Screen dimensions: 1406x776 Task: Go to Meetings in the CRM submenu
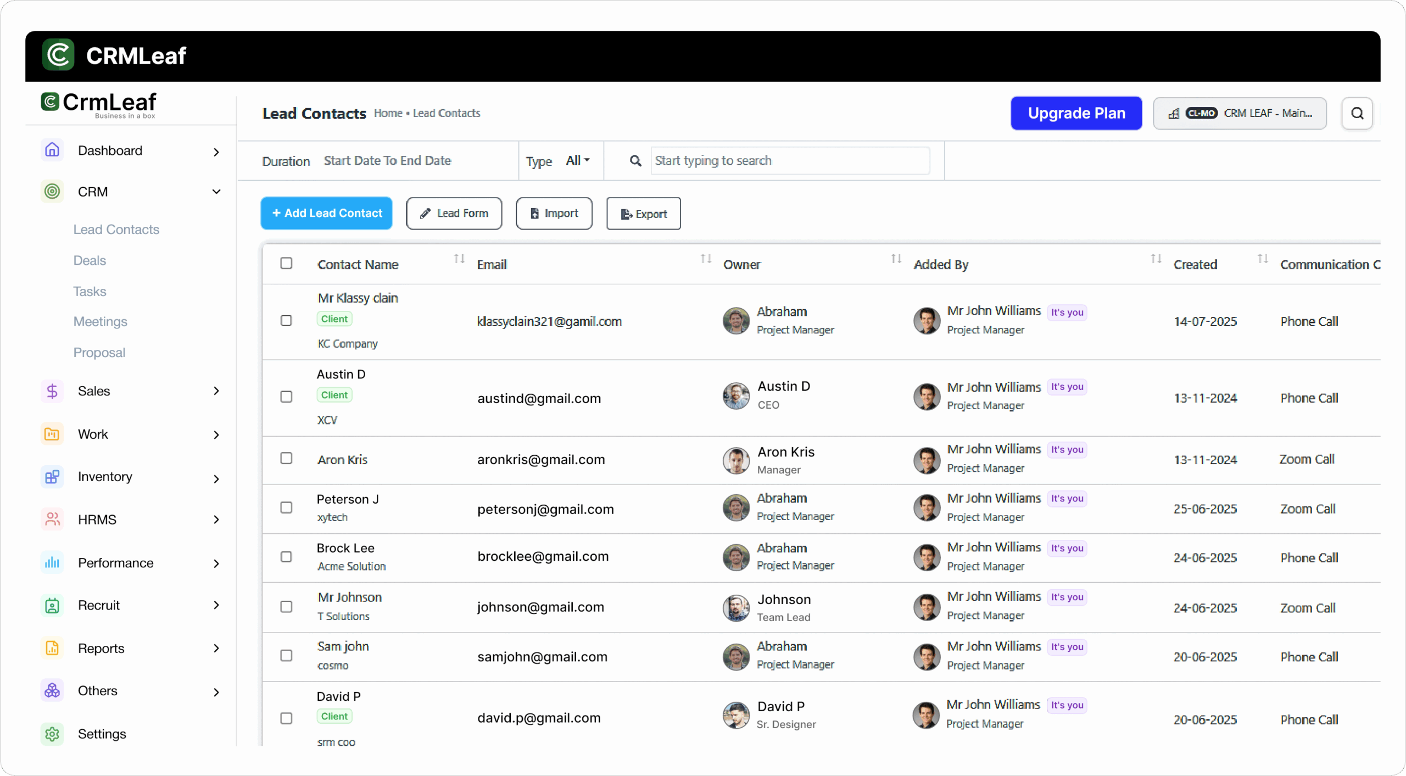pyautogui.click(x=100, y=322)
